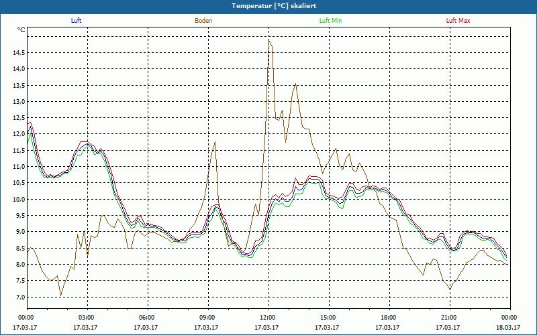Click the 10,5 y-axis value
This screenshot has width=537, height=335.
pyautogui.click(x=19, y=183)
